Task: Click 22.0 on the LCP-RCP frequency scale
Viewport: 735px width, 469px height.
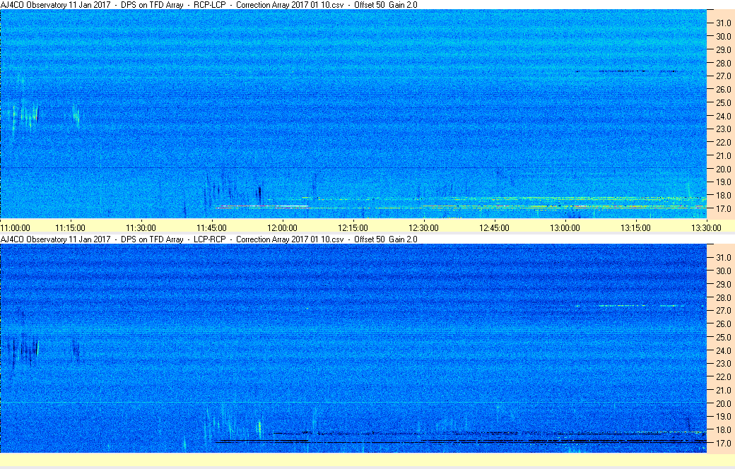Action: (x=723, y=376)
